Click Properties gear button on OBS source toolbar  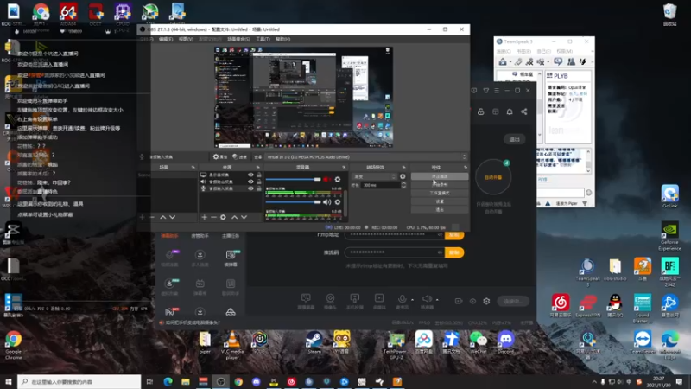[220, 157]
